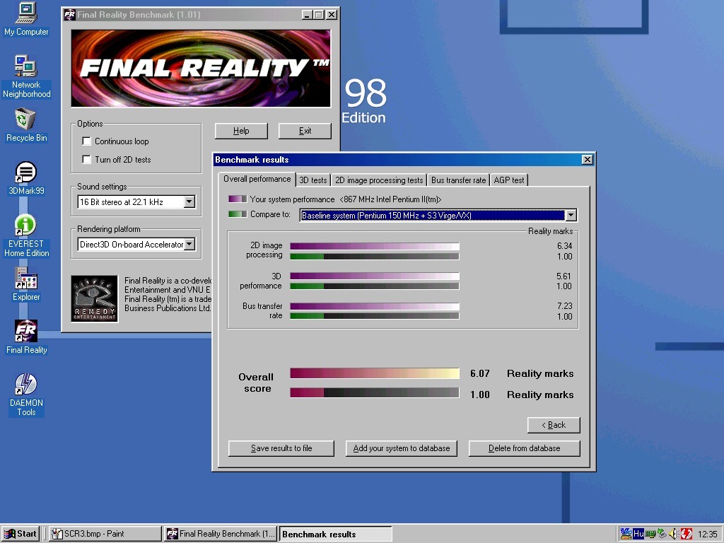
Task: Click the volume speaker tray icon
Action: [673, 534]
